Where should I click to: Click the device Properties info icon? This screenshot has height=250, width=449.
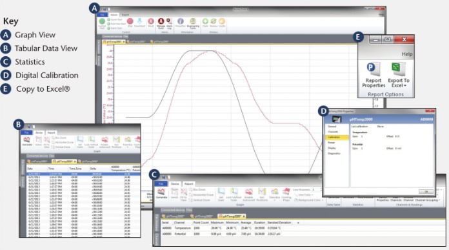(181, 23)
